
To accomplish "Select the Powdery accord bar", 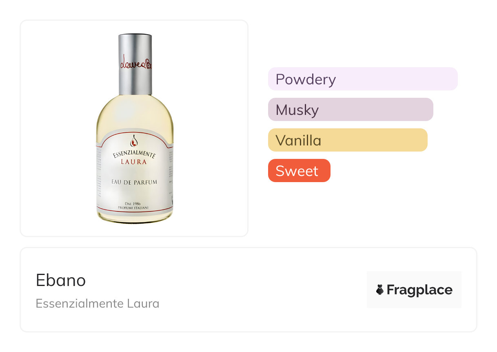I will coord(362,79).
